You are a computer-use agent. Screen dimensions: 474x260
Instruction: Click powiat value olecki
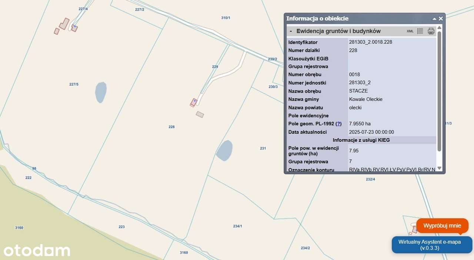[x=355, y=107]
